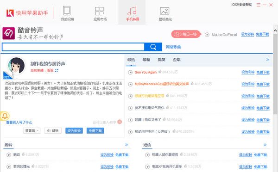Switch to 最新 tab
Image resolution: width=278 pixels, height=172 pixels.
[146, 60]
